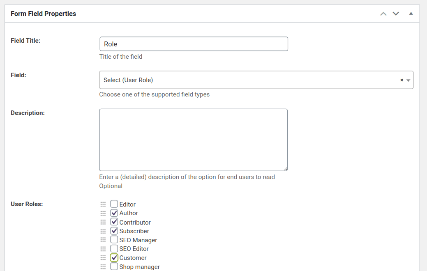Screen dimensions: 427x271
Task: Click the drag handle beside SEO Manager
Action: (x=103, y=240)
